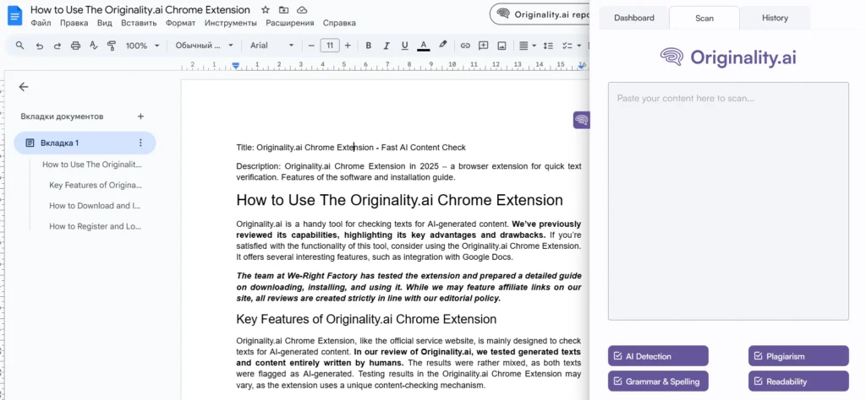Open the Файл menu
The width and height of the screenshot is (866, 400).
tap(41, 23)
